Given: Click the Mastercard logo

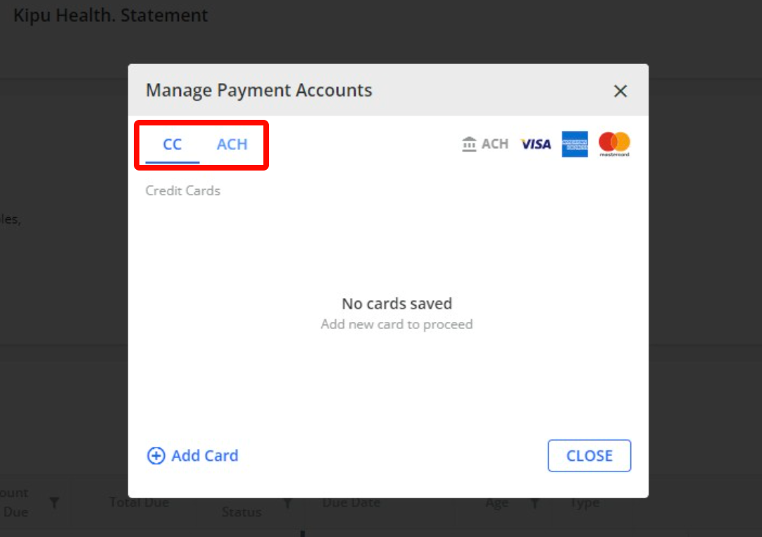Looking at the screenshot, I should coord(614,144).
